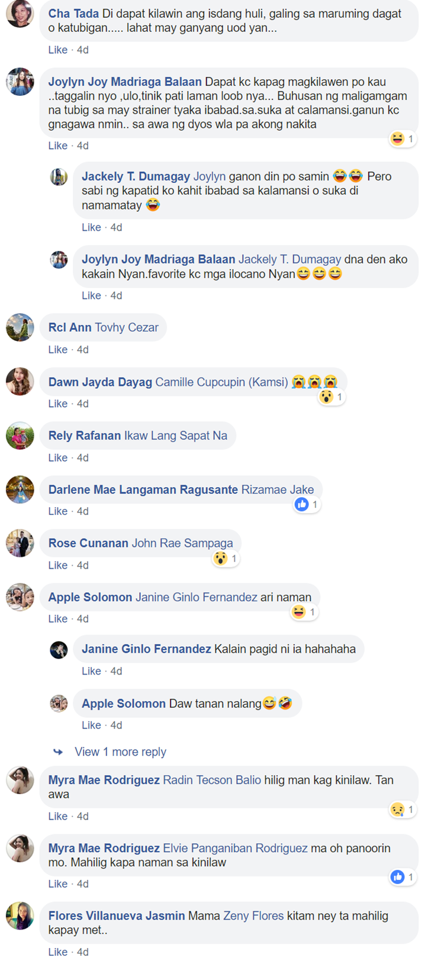
Task: Open Jackely T. Dumagay's small avatar
Action: tap(59, 177)
